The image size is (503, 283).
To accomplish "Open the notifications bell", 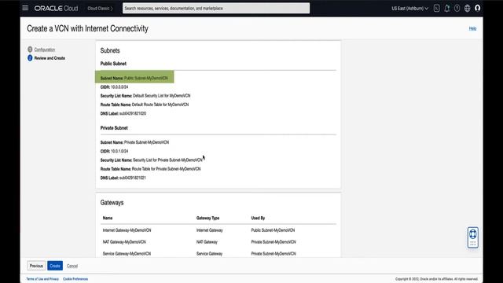I will tap(447, 9).
